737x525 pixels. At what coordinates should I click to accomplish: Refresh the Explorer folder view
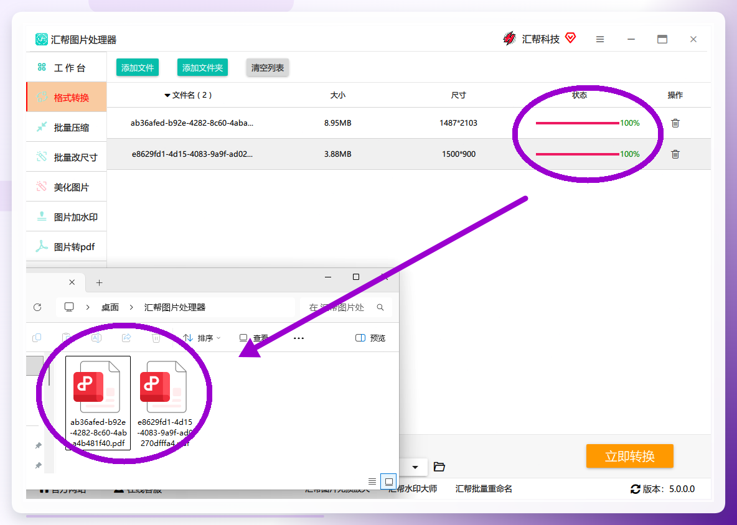click(37, 307)
